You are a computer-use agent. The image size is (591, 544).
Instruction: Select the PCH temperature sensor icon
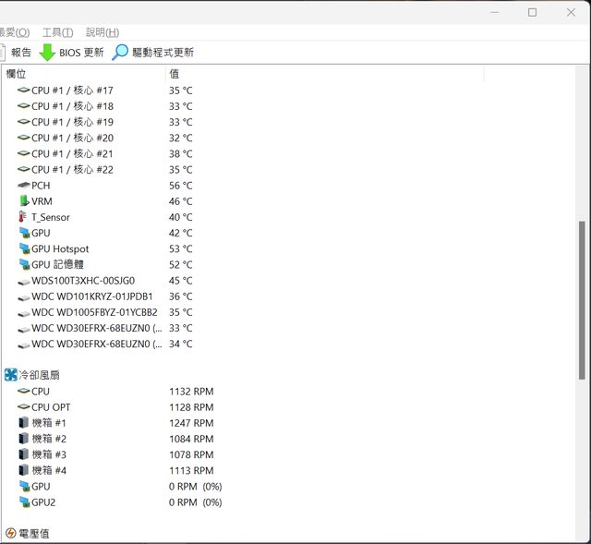point(24,186)
